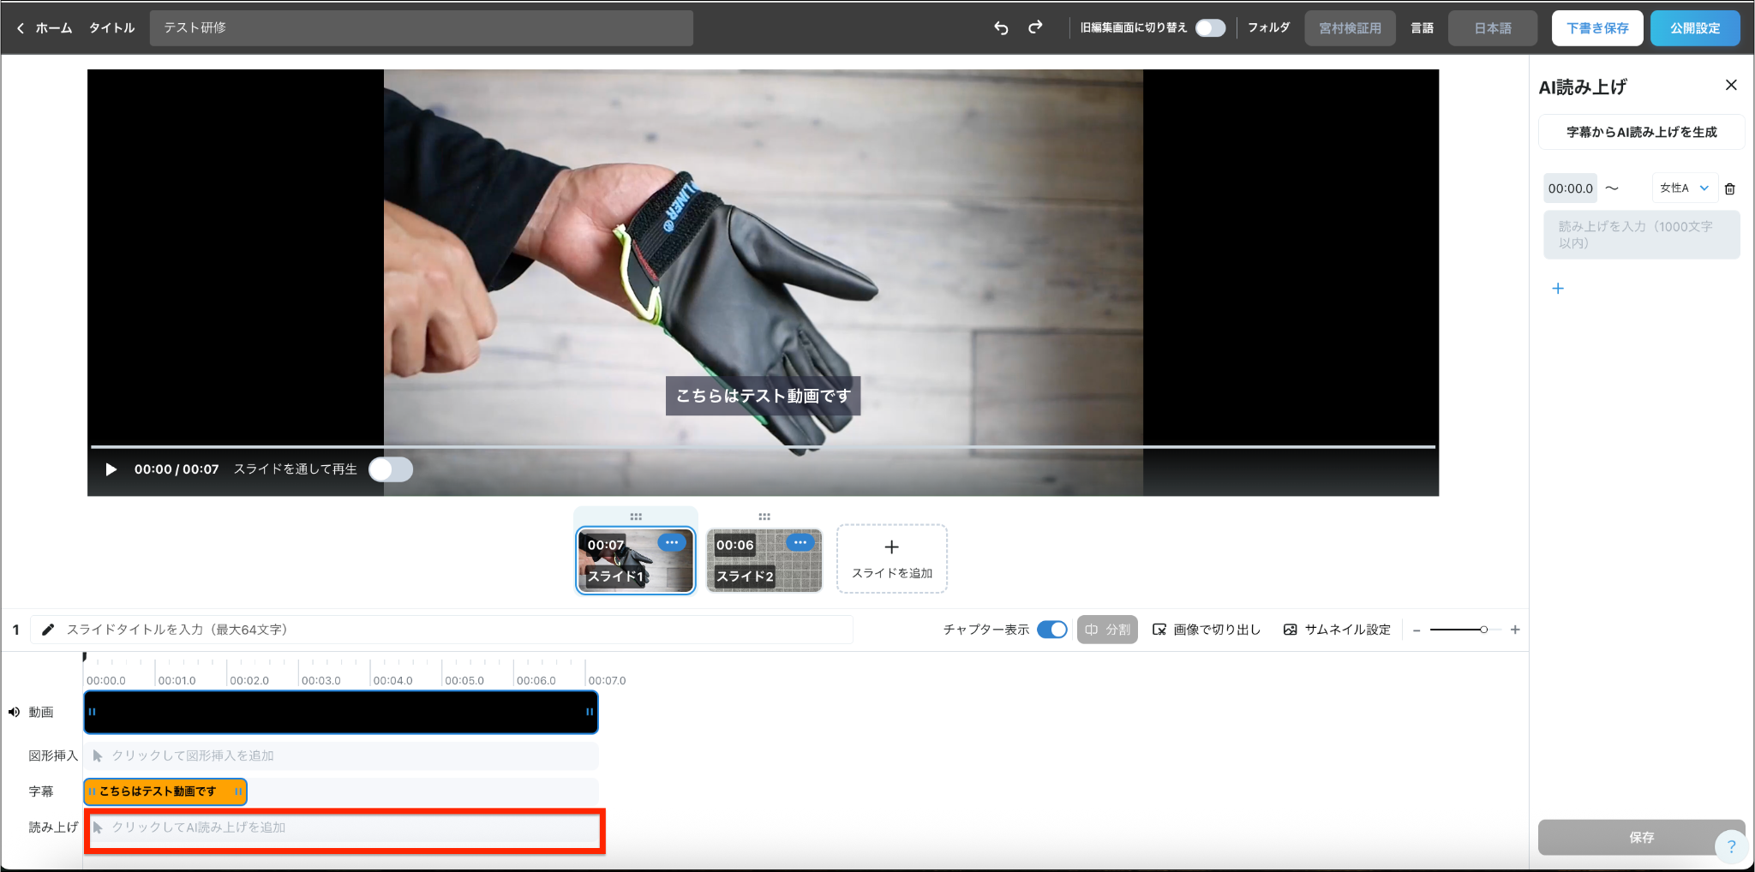Click the redo arrow icon
Viewport: 1755px width, 872px height.
pyautogui.click(x=1035, y=27)
